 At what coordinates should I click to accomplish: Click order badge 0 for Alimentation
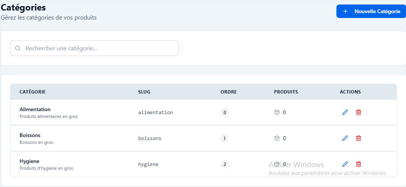[225, 112]
